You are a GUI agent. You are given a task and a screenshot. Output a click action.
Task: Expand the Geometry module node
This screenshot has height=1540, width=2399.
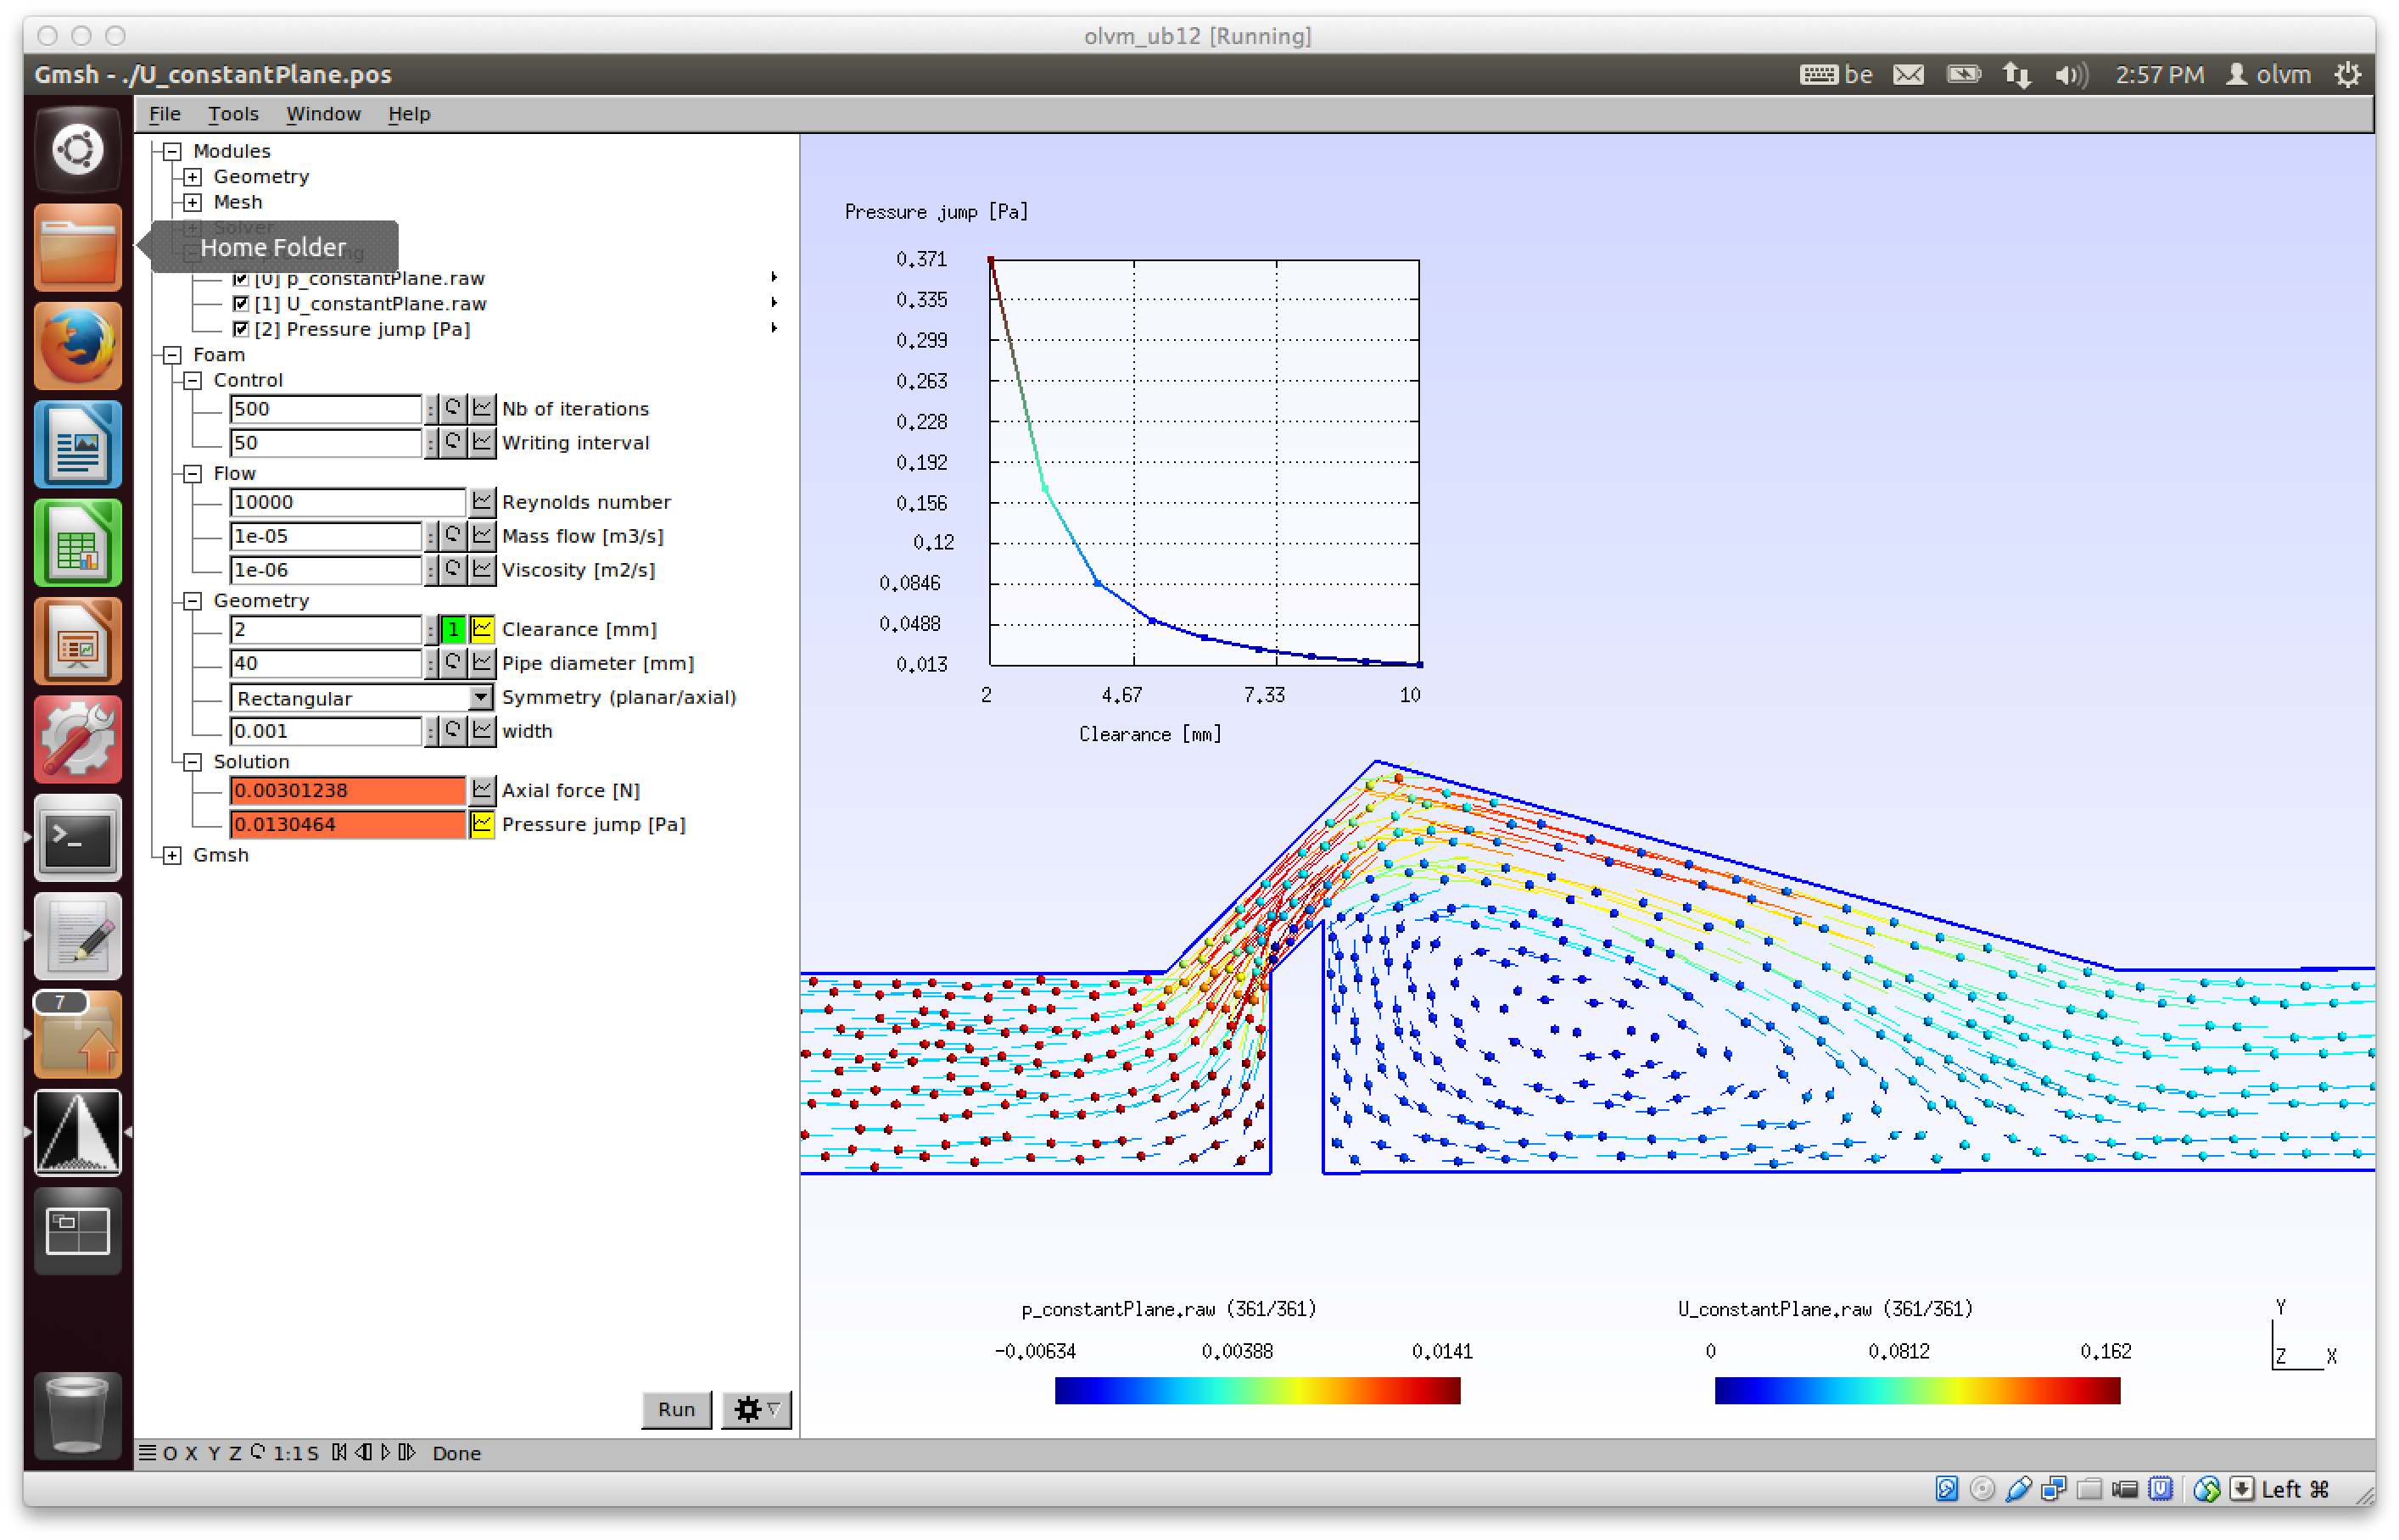[192, 177]
